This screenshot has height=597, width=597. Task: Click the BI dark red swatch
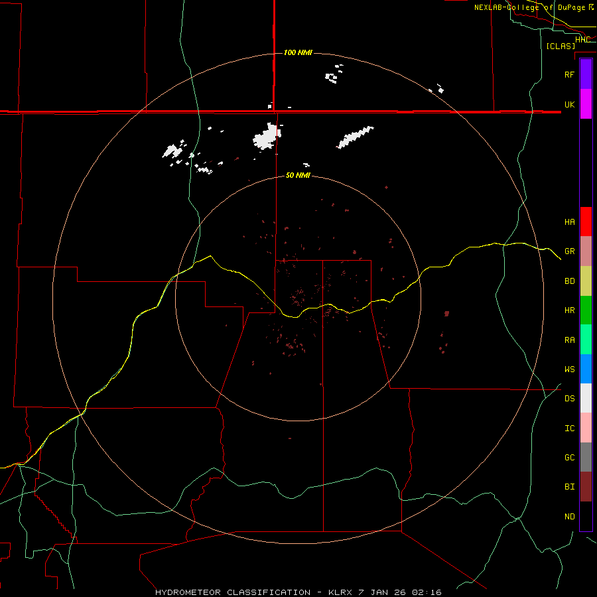click(586, 487)
